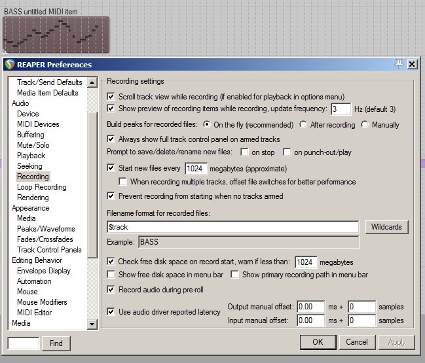Click the pin icon in Preferences title bar

399,64
